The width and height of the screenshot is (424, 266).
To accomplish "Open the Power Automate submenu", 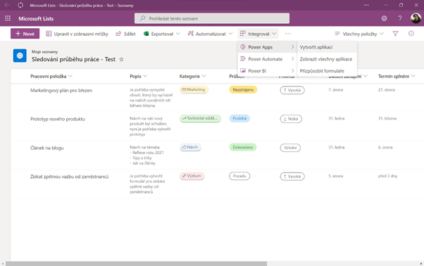I will coord(267,59).
